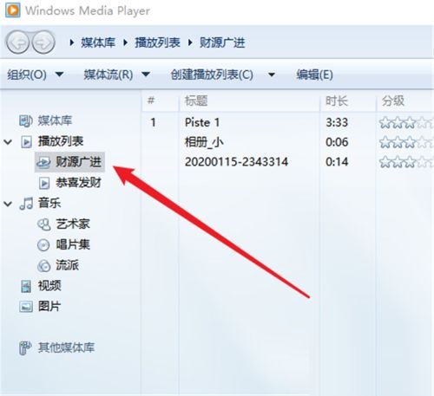Viewport: 434px width, 396px height.
Task: Set star rating for 20200115-2343314
Action: pyautogui.click(x=406, y=162)
